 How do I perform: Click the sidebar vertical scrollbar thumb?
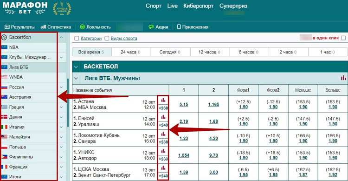point(68,103)
